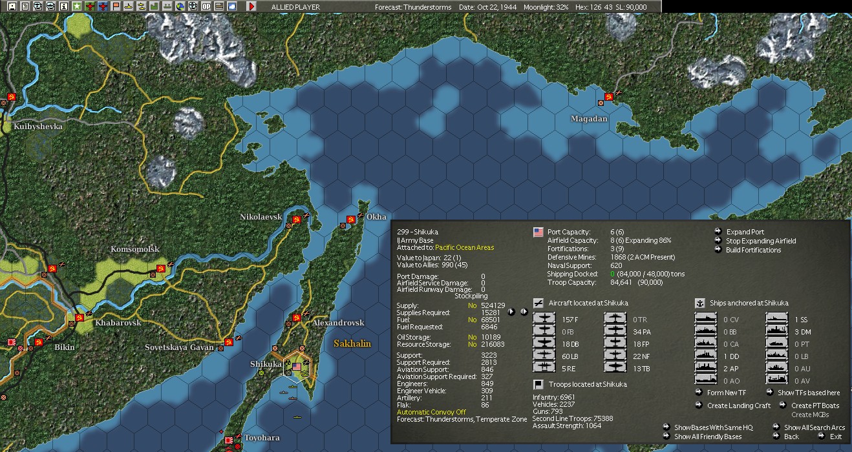This screenshot has width=852, height=452.
Task: Click plane icon heading Aircraft located at Shikuka
Action: (537, 303)
